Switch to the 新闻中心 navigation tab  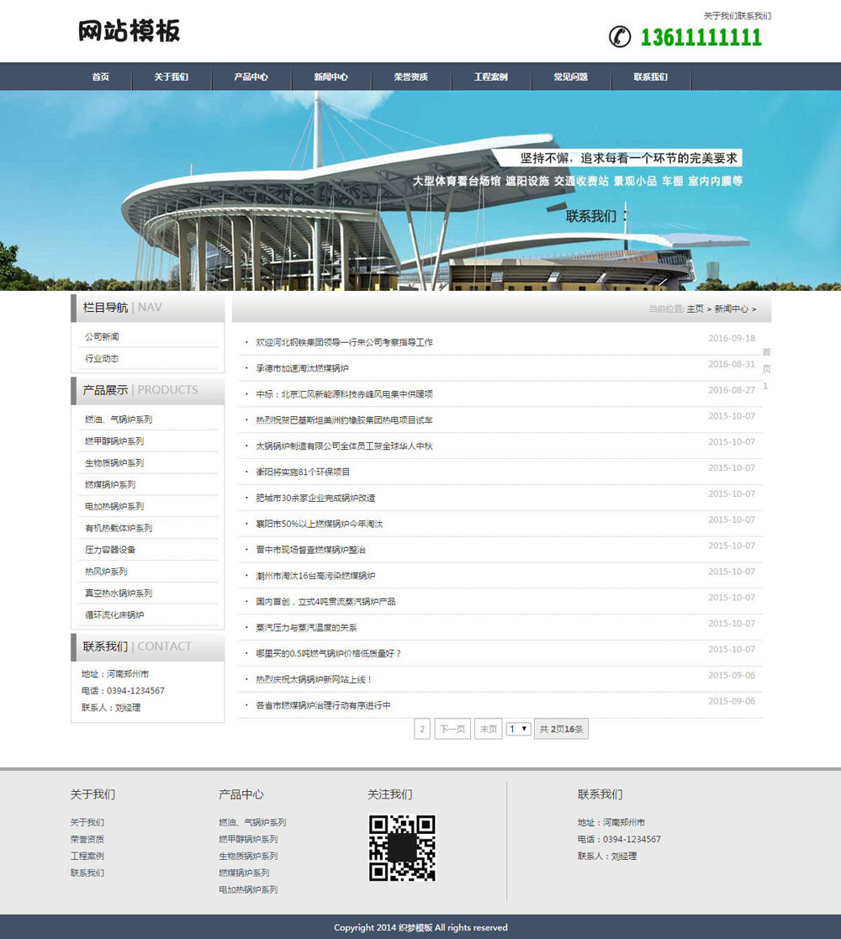[329, 76]
